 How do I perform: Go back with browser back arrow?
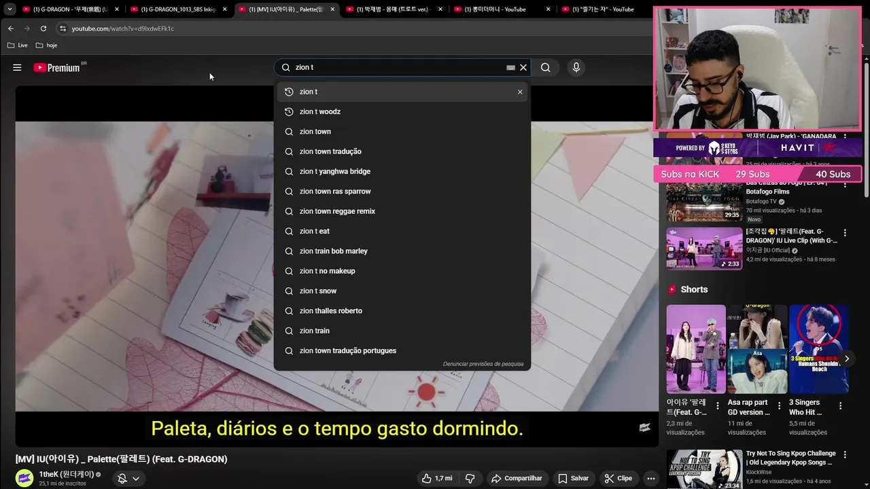click(x=11, y=29)
